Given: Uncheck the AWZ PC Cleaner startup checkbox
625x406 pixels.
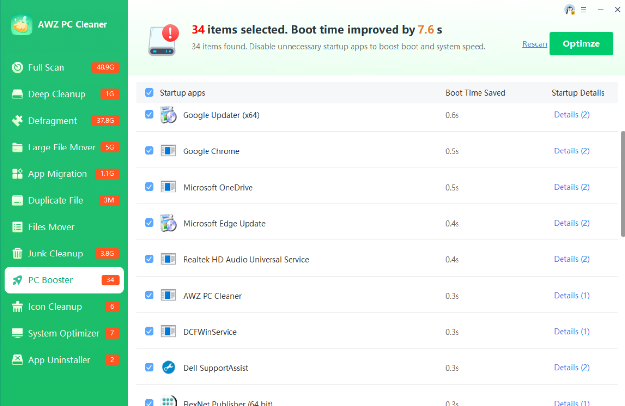Looking at the screenshot, I should click(149, 295).
